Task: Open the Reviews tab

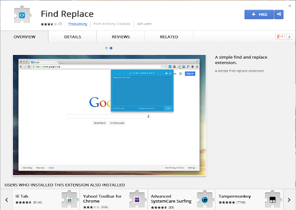Action: tap(121, 37)
